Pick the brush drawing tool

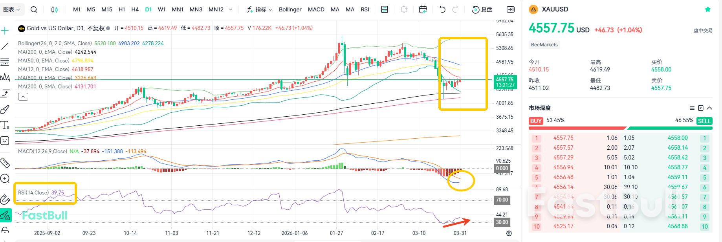[x=5, y=109]
